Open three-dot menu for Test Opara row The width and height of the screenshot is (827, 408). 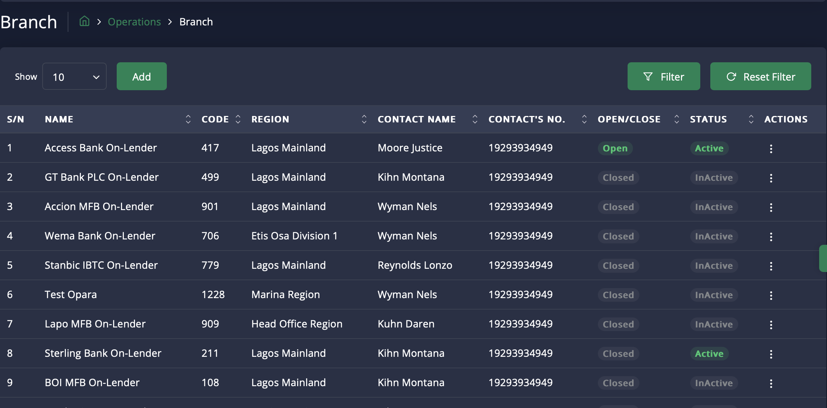pos(771,295)
